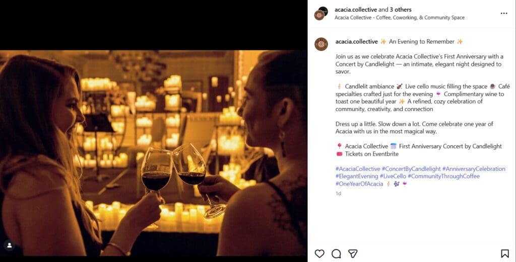Open the three-dot more options menu

tap(504, 13)
